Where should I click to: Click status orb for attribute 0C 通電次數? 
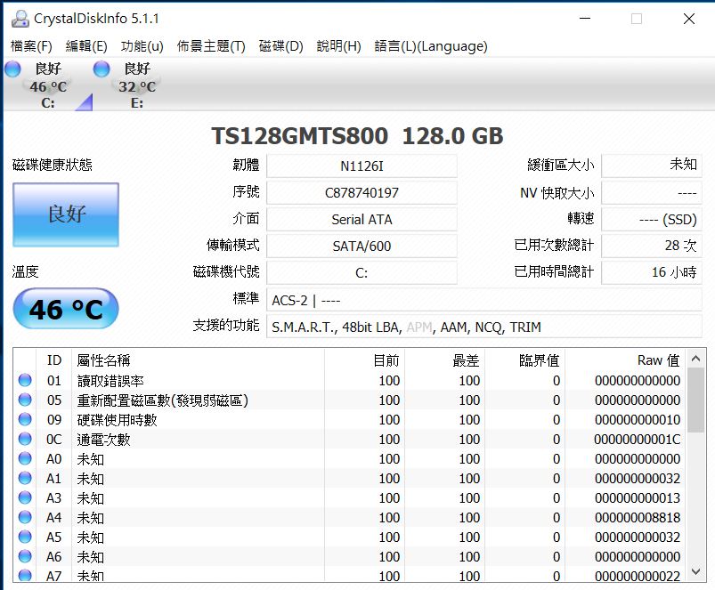pyautogui.click(x=25, y=439)
